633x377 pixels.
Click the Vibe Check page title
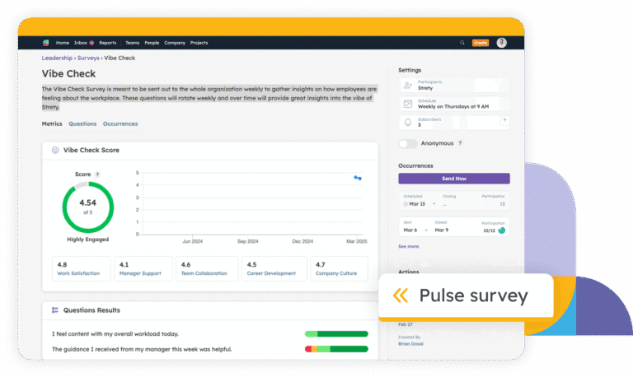click(68, 74)
